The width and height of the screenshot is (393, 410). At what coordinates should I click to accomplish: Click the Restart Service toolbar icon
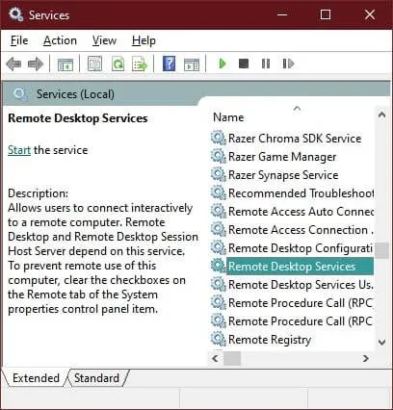[288, 64]
